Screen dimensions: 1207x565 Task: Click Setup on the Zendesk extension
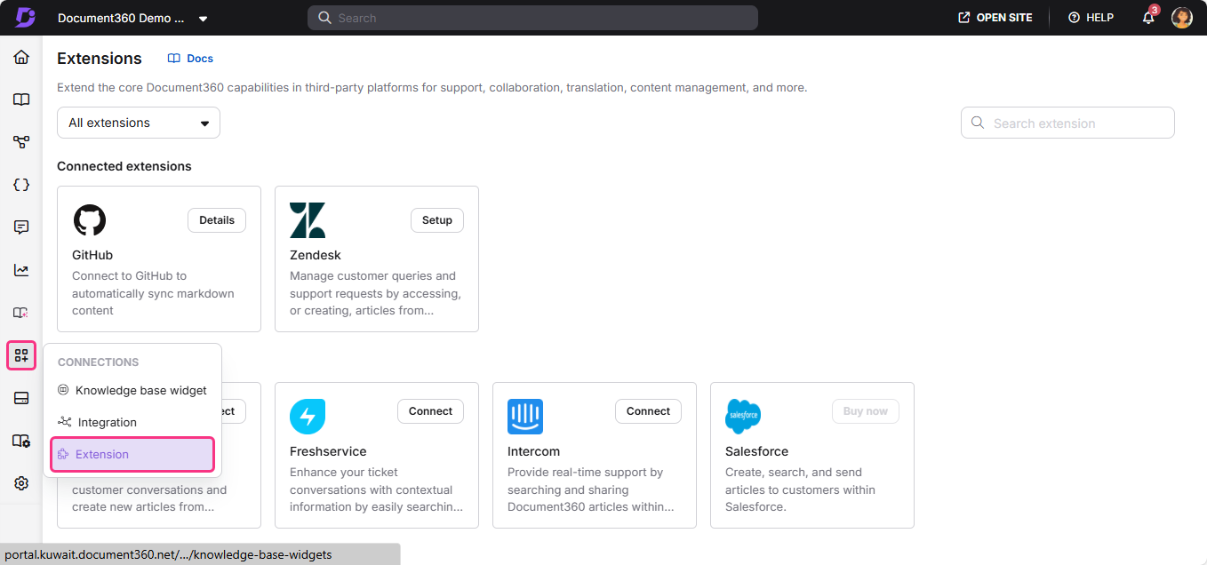(436, 219)
